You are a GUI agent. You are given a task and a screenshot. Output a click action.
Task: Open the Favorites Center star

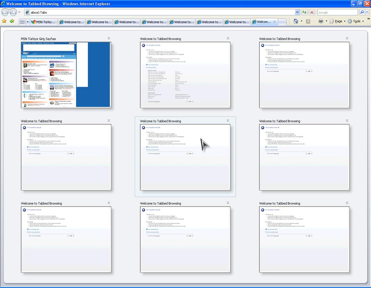tap(4, 21)
